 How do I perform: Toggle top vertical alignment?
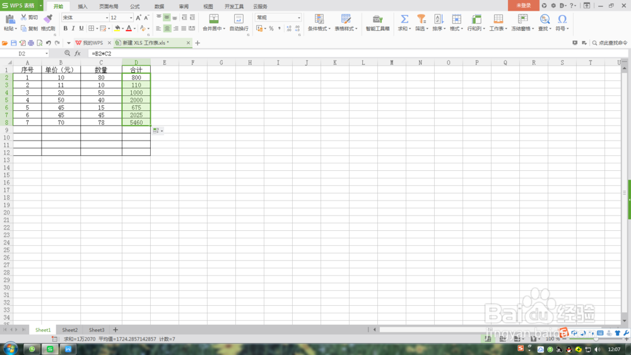(158, 18)
